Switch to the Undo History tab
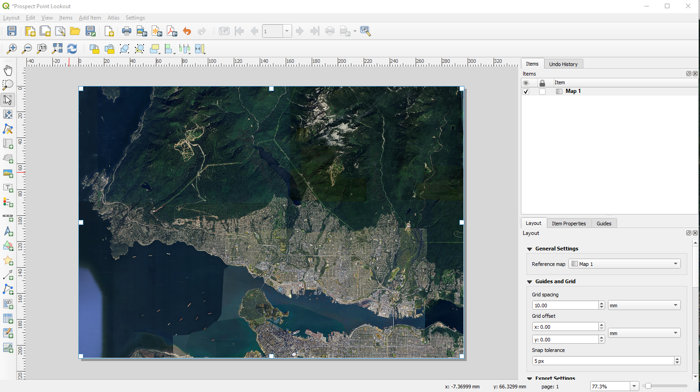The height and width of the screenshot is (392, 700). pos(563,64)
